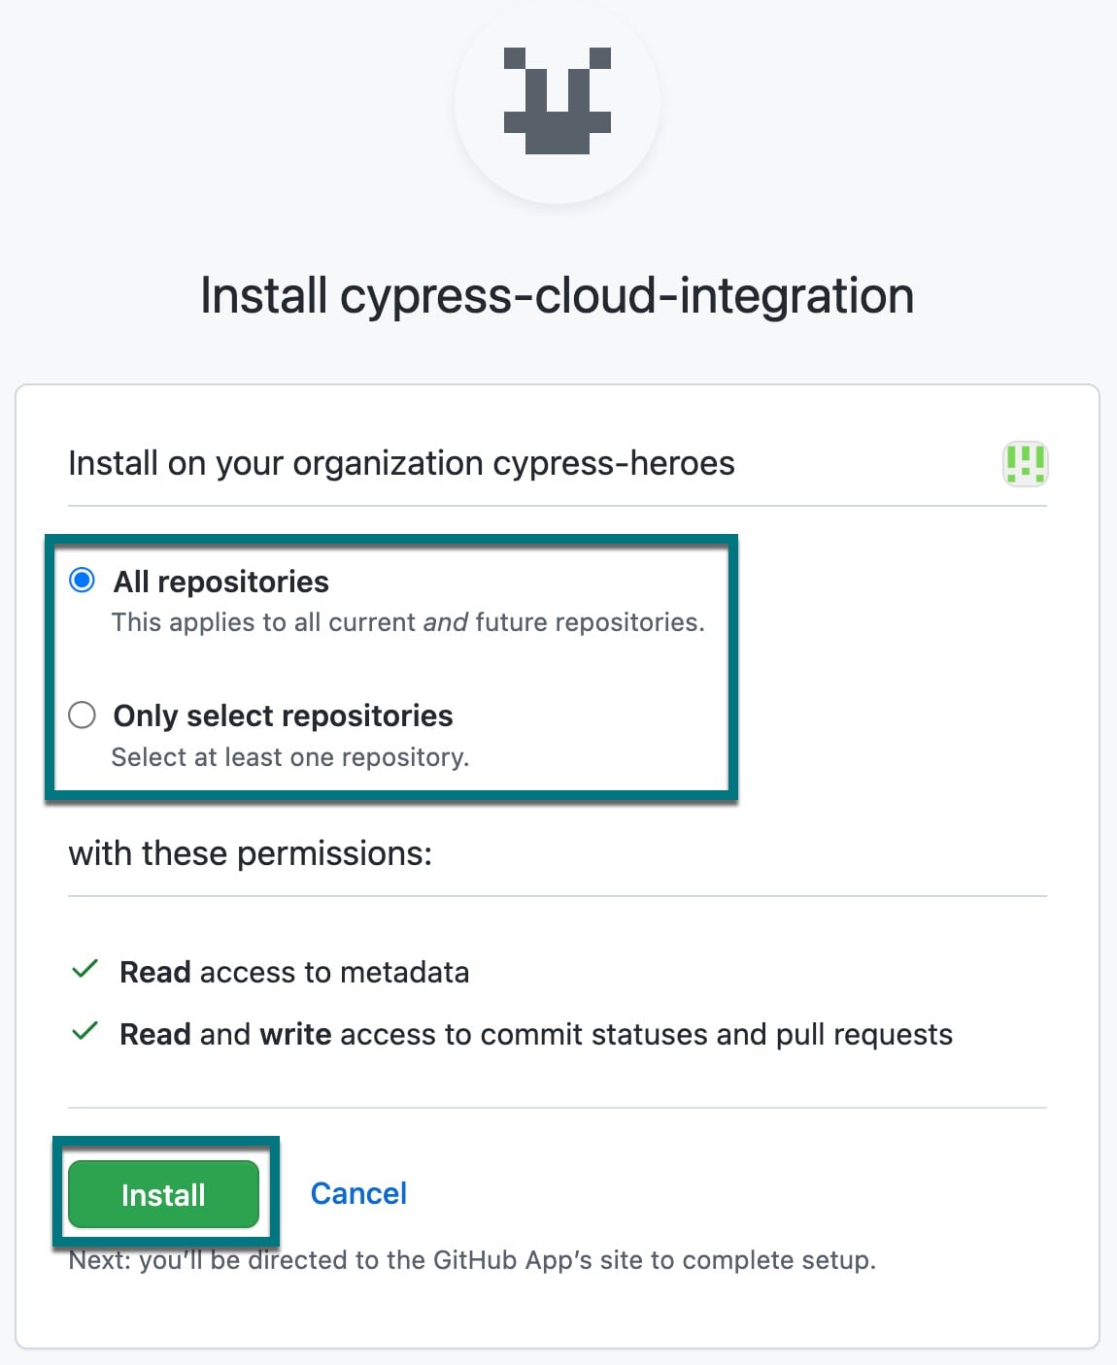
Task: Click the GitHub App setup notice text
Action: (x=471, y=1259)
